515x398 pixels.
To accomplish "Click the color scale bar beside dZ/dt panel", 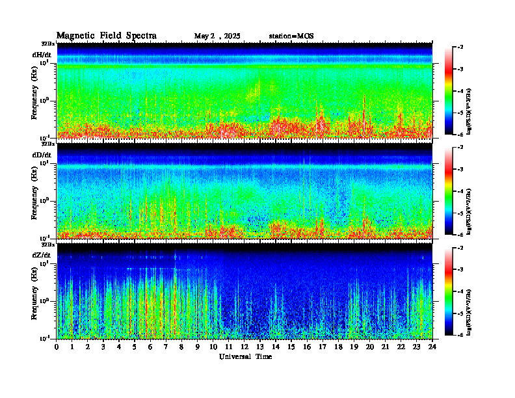I will click(449, 291).
